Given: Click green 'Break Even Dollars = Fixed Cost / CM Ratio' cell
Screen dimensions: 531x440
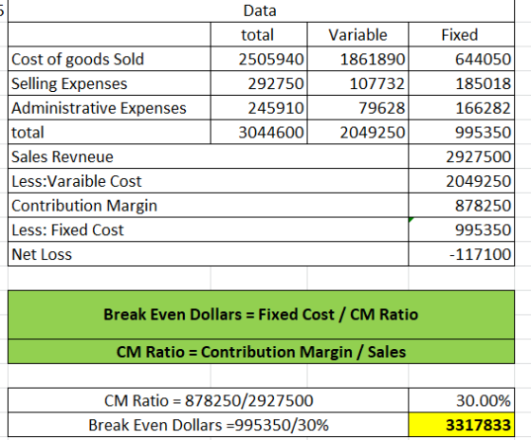Looking at the screenshot, I should pos(261,315).
